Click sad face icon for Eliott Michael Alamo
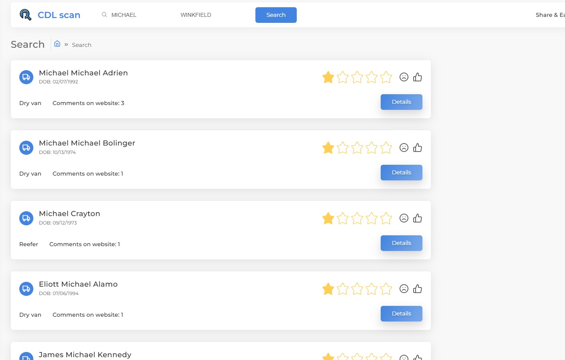Image resolution: width=565 pixels, height=360 pixels. click(404, 289)
